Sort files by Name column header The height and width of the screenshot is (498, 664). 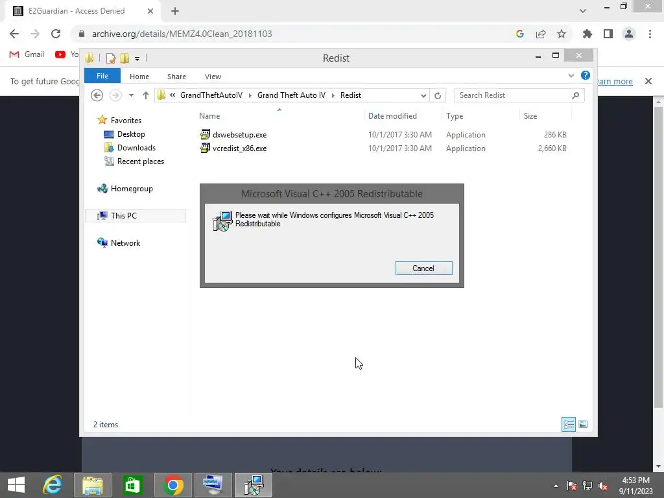click(x=209, y=115)
